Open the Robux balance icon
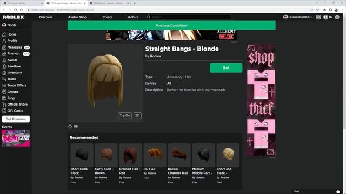 [325, 17]
